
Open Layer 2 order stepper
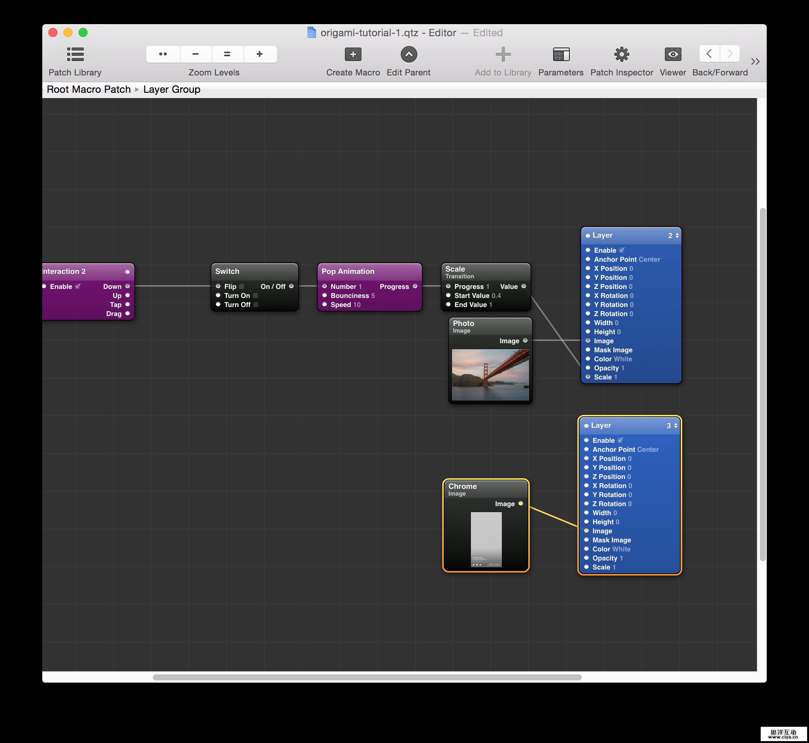[x=677, y=236]
